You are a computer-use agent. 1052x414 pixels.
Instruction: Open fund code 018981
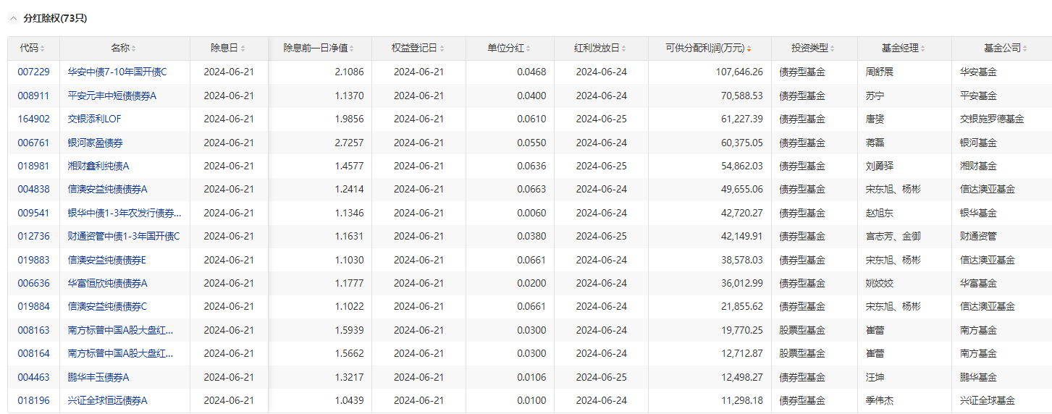(33, 166)
